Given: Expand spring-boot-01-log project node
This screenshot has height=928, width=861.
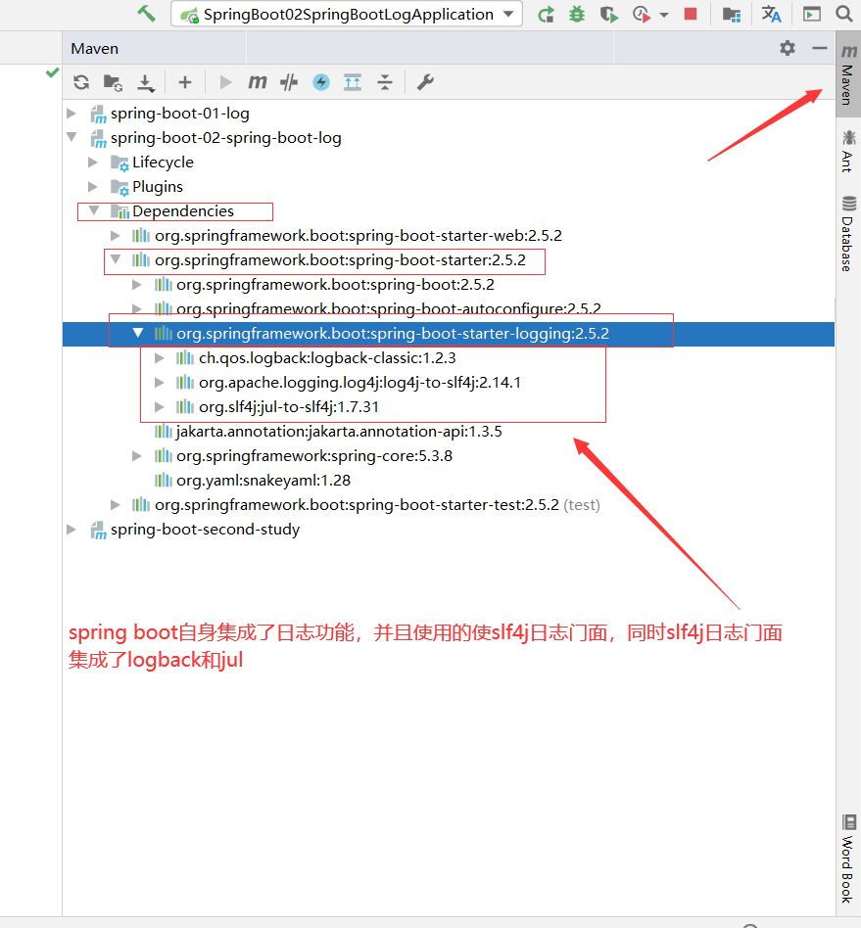Looking at the screenshot, I should 72,113.
